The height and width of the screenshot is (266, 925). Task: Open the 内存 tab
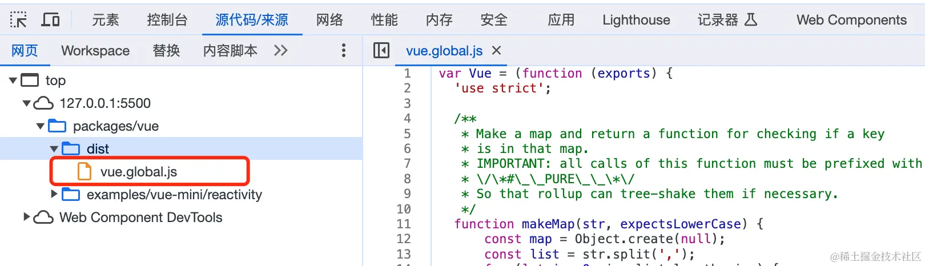click(439, 20)
